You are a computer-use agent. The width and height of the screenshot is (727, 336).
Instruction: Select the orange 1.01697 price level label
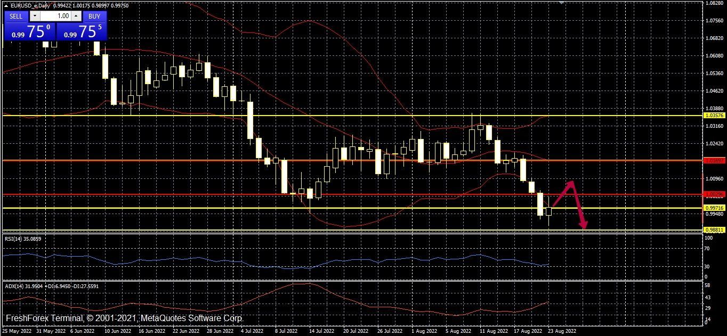pyautogui.click(x=714, y=160)
